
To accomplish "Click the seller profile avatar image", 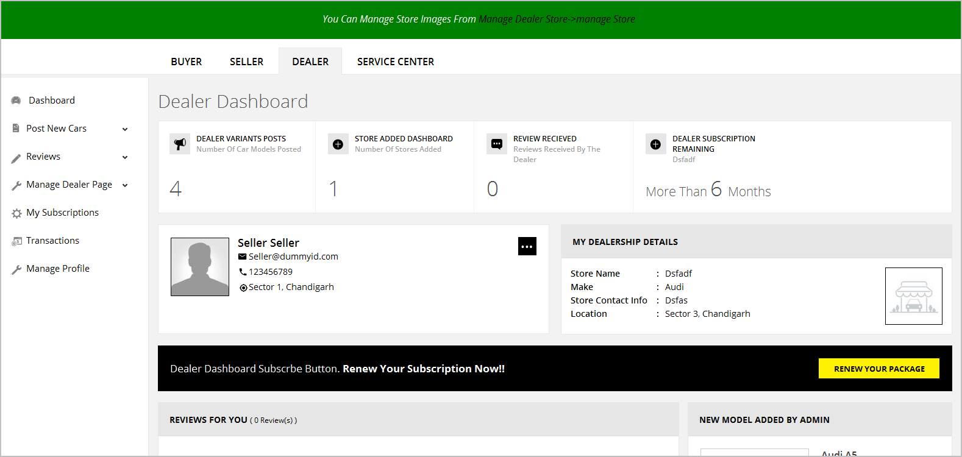I will tap(200, 267).
